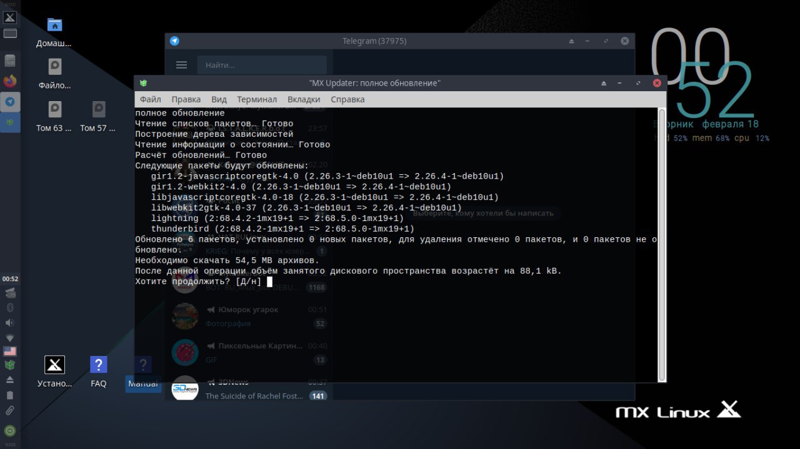Maximize the Telegram window
The image size is (800, 449).
606,41
